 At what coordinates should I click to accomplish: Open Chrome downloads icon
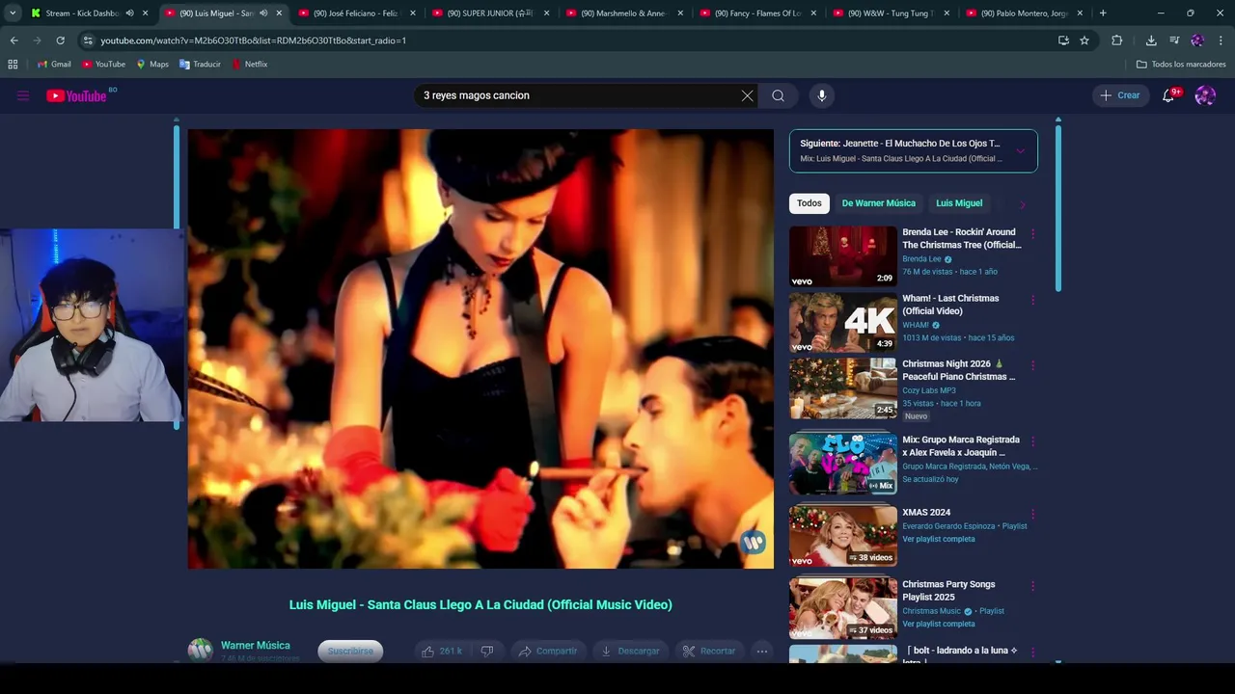click(x=1151, y=40)
